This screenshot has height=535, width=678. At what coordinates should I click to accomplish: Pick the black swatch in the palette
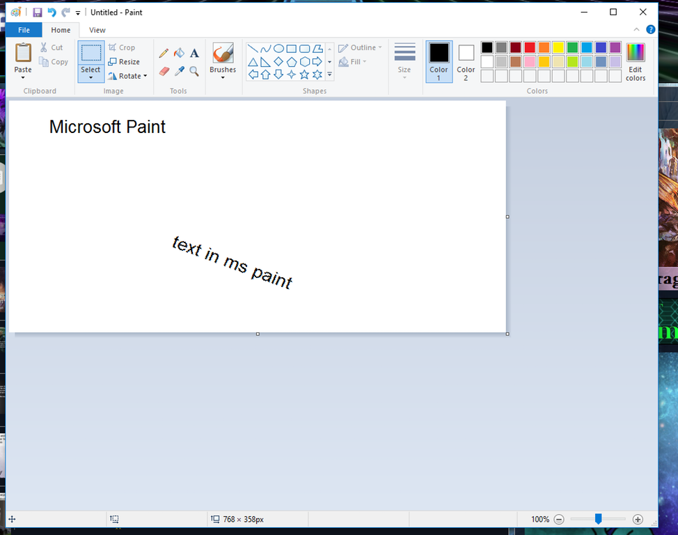tap(487, 47)
